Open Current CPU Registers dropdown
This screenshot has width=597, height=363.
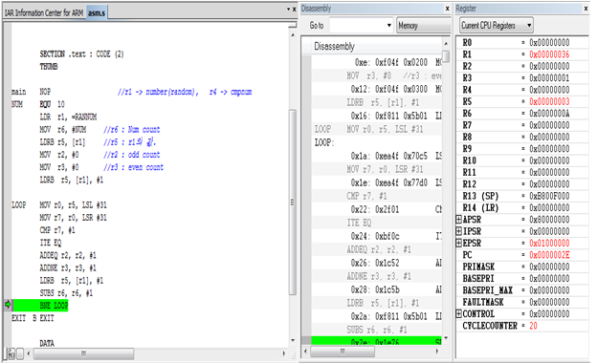[x=497, y=26]
